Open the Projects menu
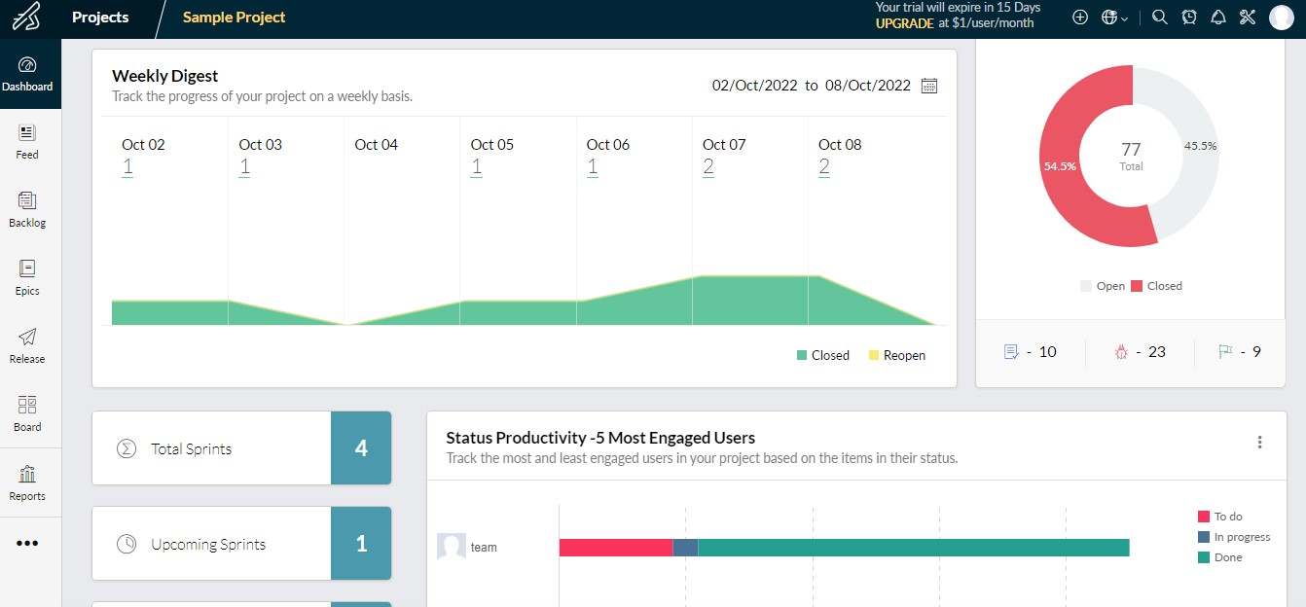The image size is (1306, 607). tap(100, 18)
